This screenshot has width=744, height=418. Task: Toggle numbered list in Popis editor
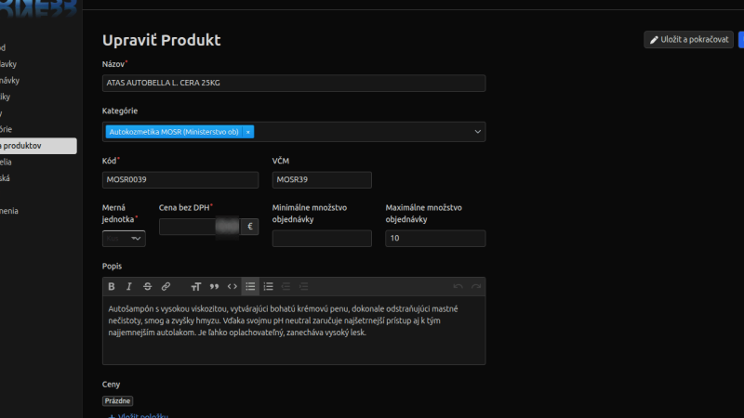[269, 286]
